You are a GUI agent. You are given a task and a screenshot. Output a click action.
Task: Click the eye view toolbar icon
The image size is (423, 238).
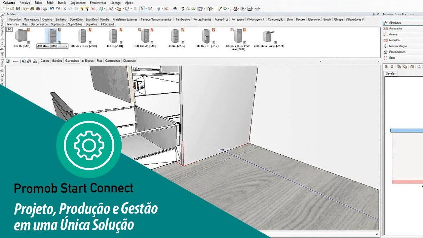175,9
